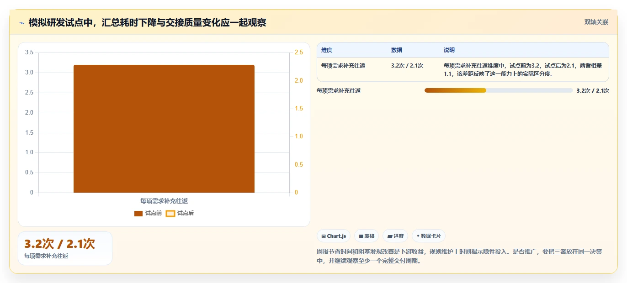Image resolution: width=627 pixels, height=283 pixels.
Task: Toggle the 试点后 legend entry
Action: (x=180, y=213)
